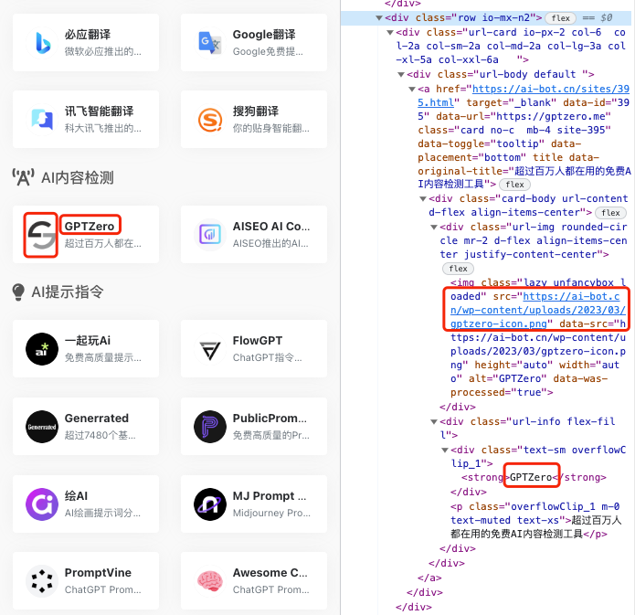Click the AISEO推出的AI... description text
The height and width of the screenshot is (615, 635).
(270, 243)
